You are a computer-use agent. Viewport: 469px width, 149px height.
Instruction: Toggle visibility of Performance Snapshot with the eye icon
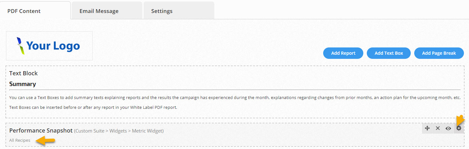(448, 128)
